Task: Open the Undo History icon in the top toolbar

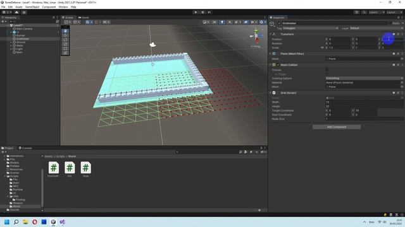Action: click(x=357, y=12)
